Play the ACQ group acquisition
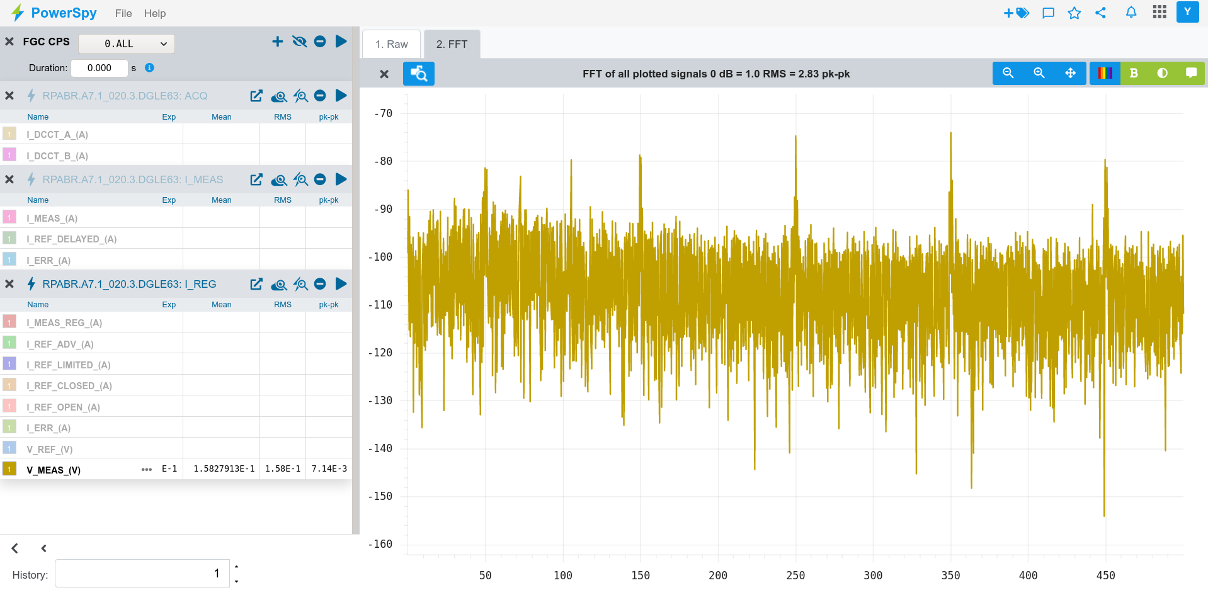This screenshot has height=590, width=1208. coord(341,96)
